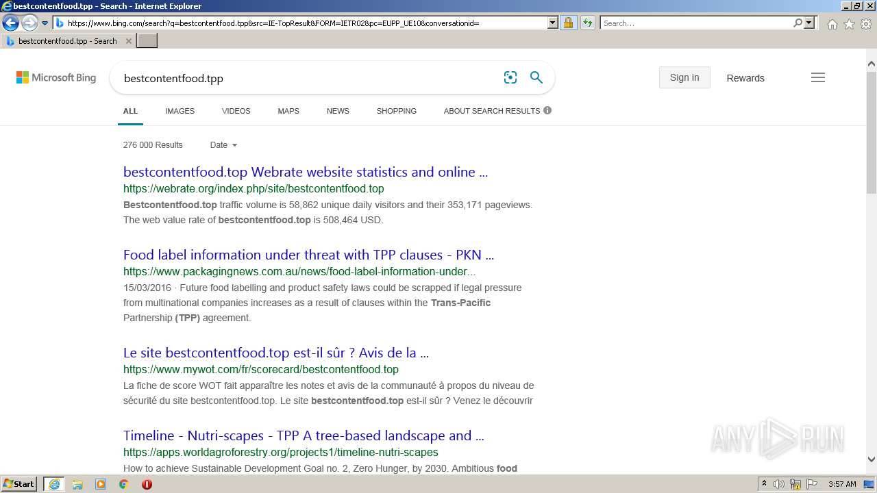
Task: Select the ALL results tab
Action: coord(130,111)
